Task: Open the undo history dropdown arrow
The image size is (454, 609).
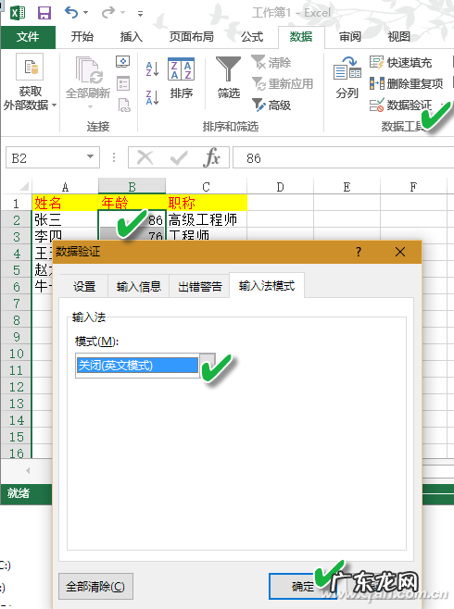Action: 86,13
